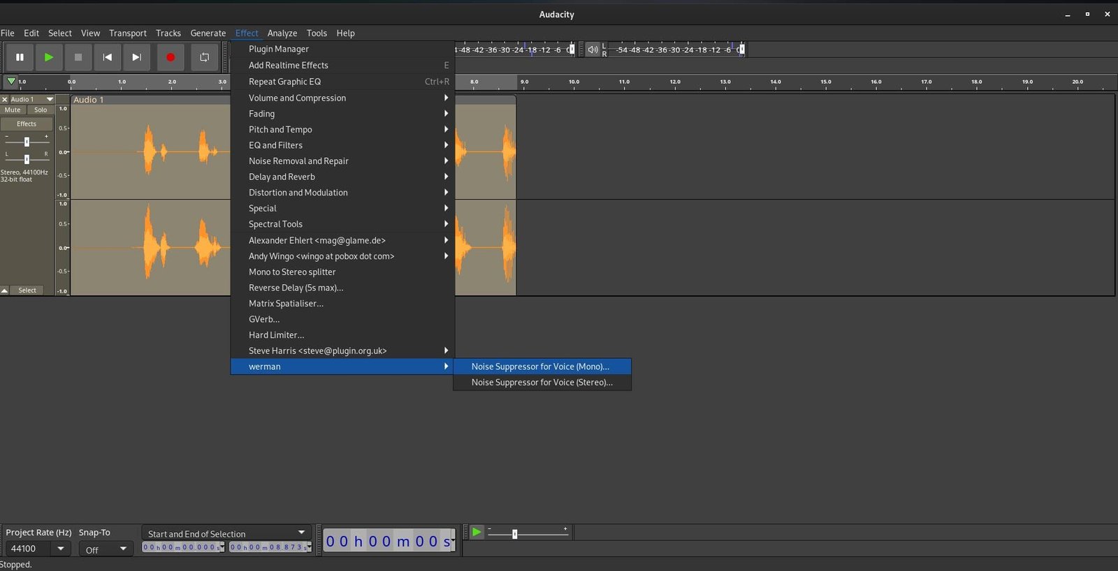Collapse the track with the bottom-left arrow
Viewport: 1118px width, 571px height.
(x=5, y=290)
